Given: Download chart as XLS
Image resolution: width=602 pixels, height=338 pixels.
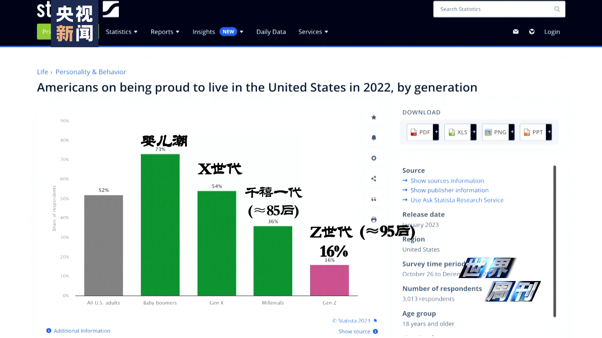Looking at the screenshot, I should coord(458,132).
